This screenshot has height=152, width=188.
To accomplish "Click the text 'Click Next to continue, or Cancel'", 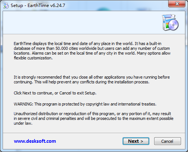I will (x=55, y=93).
